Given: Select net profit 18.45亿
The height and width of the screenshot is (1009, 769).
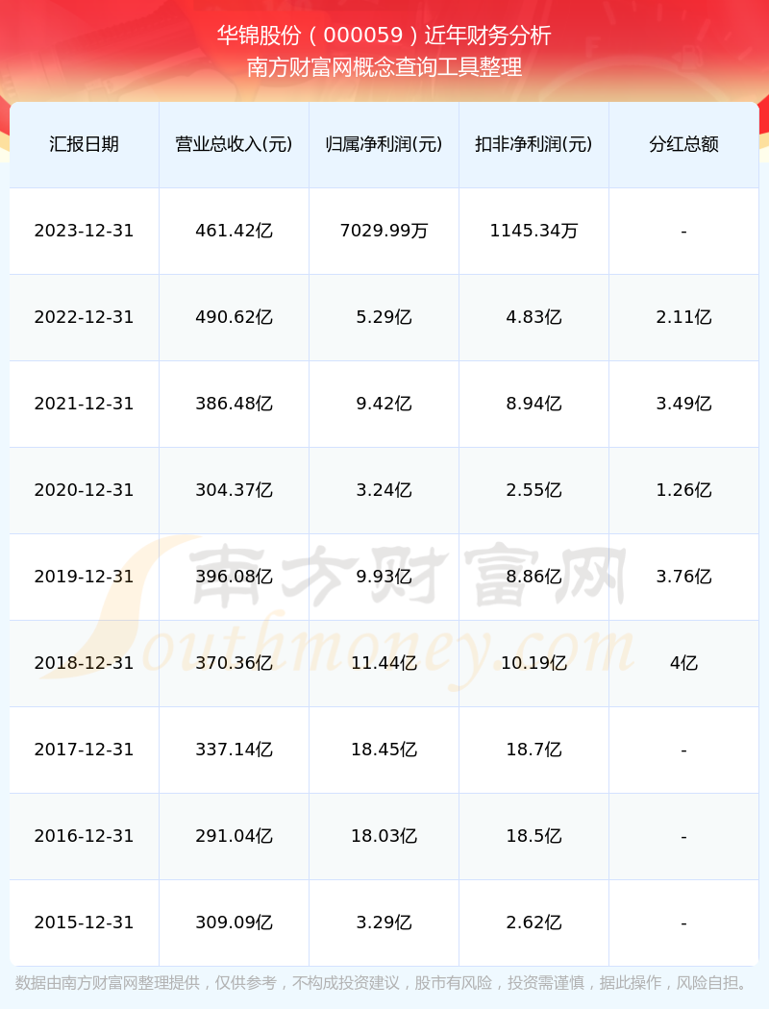Looking at the screenshot, I should click(x=384, y=750).
